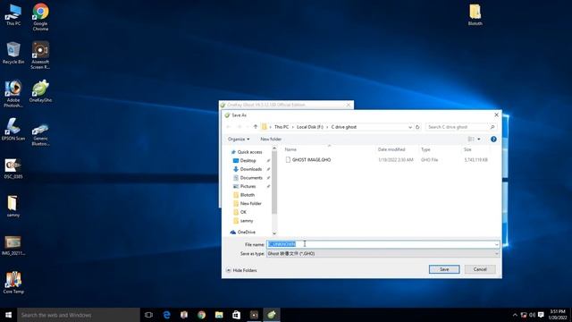The image size is (572, 322).
Task: Select IMG_2021 image file on desktop
Action: click(13, 245)
